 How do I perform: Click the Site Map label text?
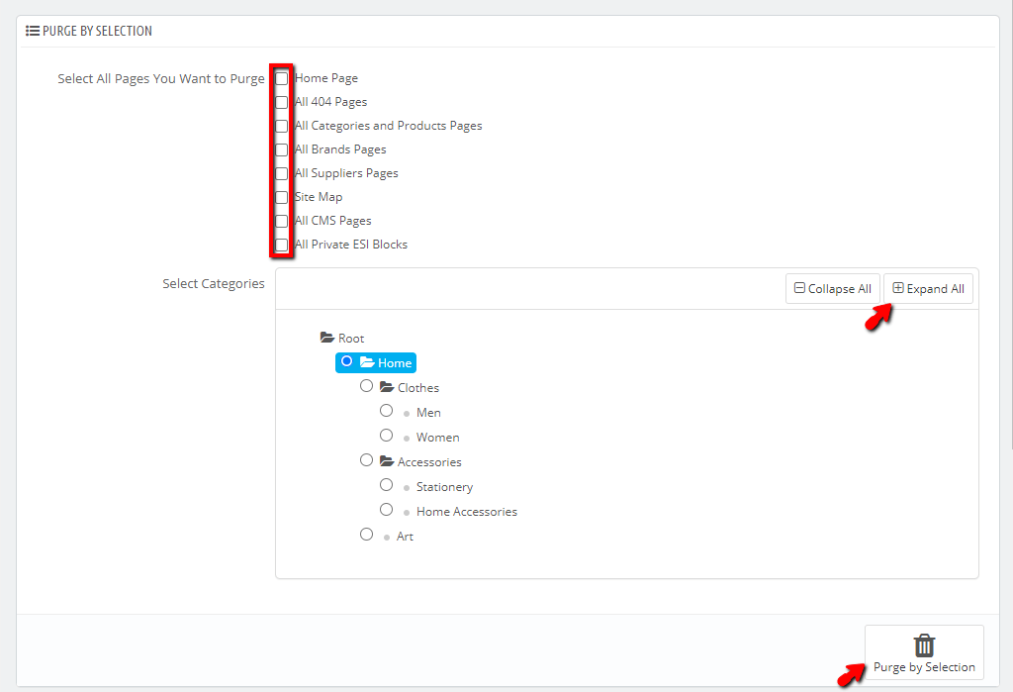click(x=319, y=197)
